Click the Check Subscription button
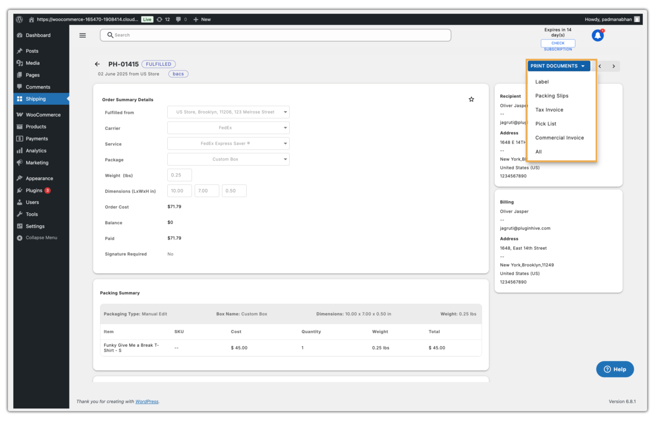This screenshot has height=421, width=657. pos(558,43)
